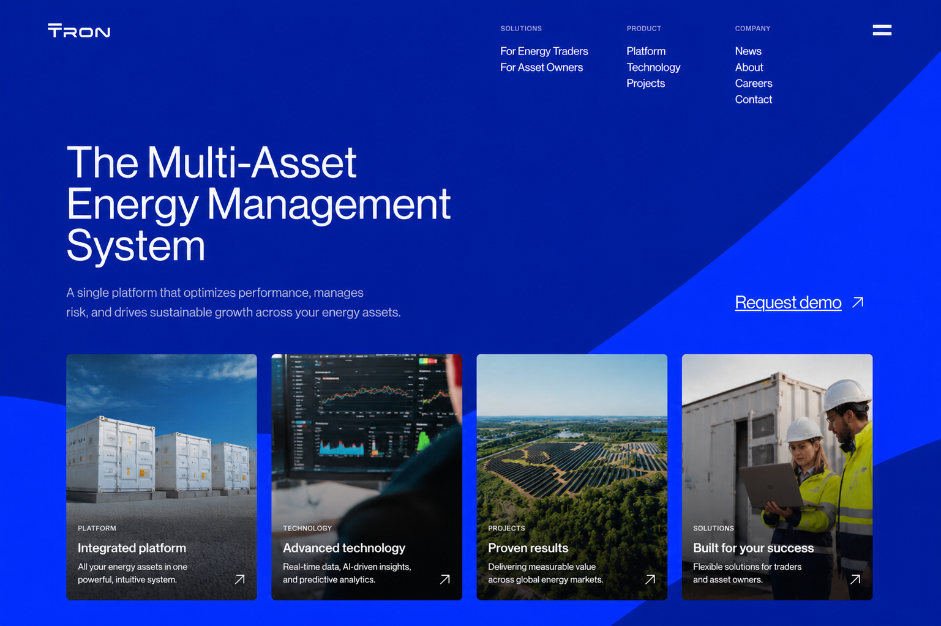Click the arrow icon beside Request demo
Image resolution: width=941 pixels, height=626 pixels.
[x=858, y=302]
